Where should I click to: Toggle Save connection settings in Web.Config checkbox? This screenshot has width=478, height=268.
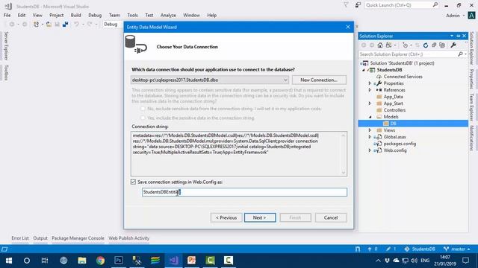point(133,182)
